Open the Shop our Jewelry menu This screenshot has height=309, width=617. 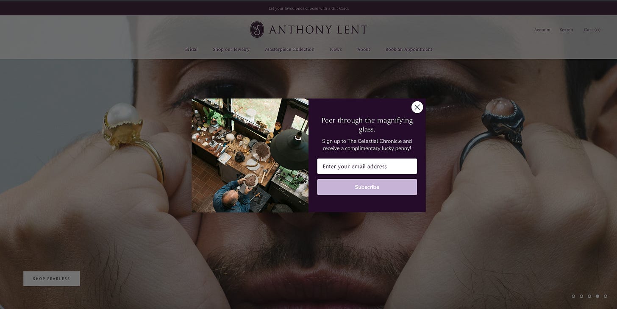click(x=231, y=49)
